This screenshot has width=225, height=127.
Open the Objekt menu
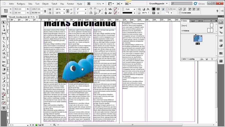(x=45, y=4)
